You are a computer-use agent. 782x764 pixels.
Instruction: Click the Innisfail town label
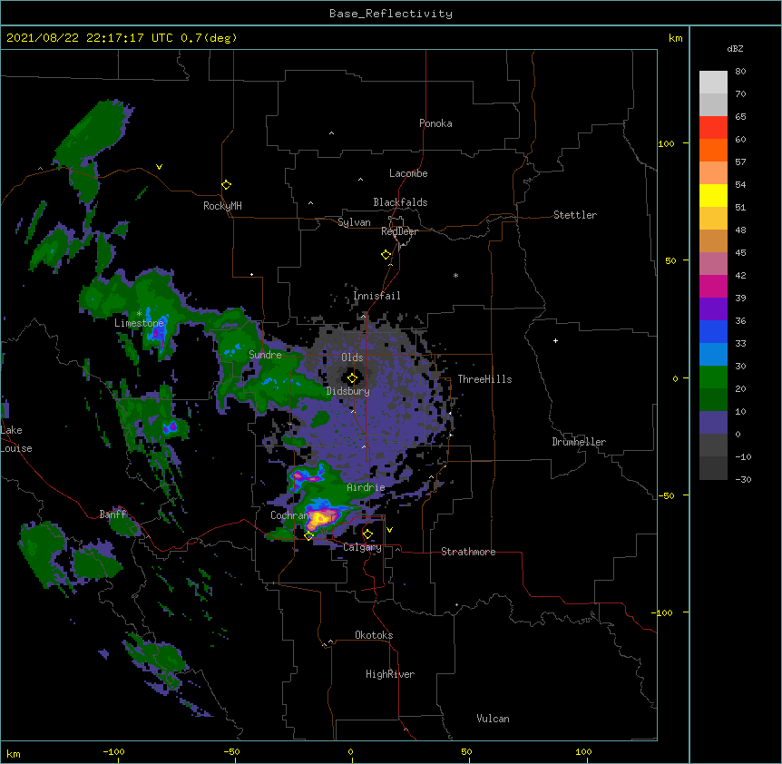click(376, 296)
